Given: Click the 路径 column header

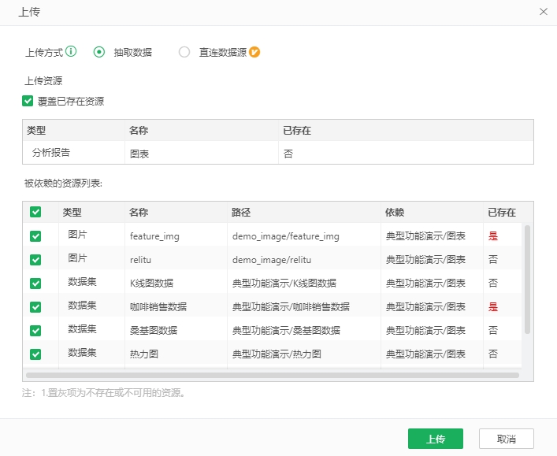Looking at the screenshot, I should click(x=241, y=213).
